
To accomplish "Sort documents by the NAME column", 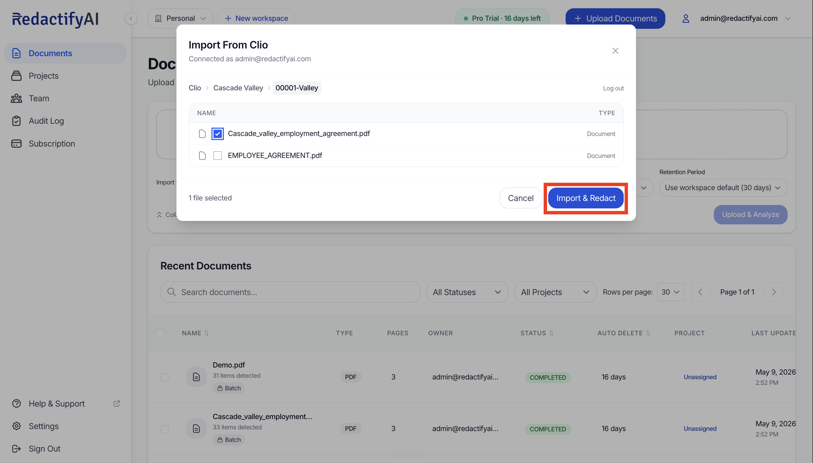I will click(x=195, y=333).
